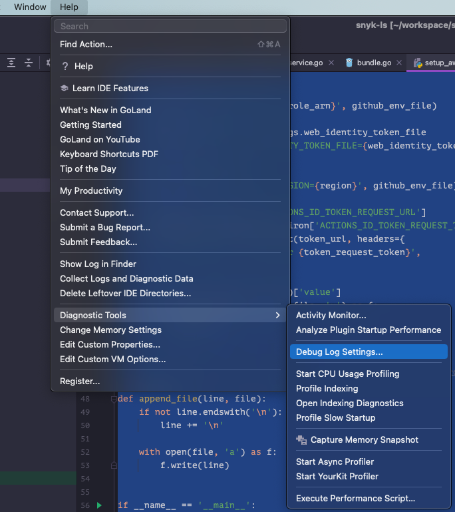Click the graduation cap Learn IDE Features icon
Image resolution: width=455 pixels, height=512 pixels.
coord(65,89)
